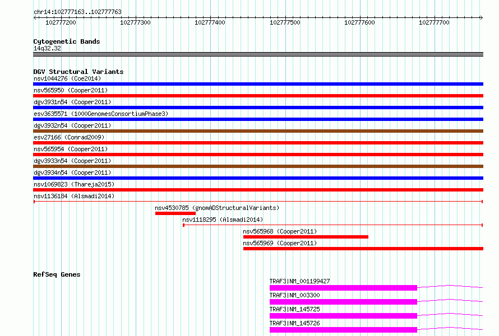Click the red bar for nsv565950
Image resolution: width=499 pixels, height=336 pixels.
[x=258, y=96]
